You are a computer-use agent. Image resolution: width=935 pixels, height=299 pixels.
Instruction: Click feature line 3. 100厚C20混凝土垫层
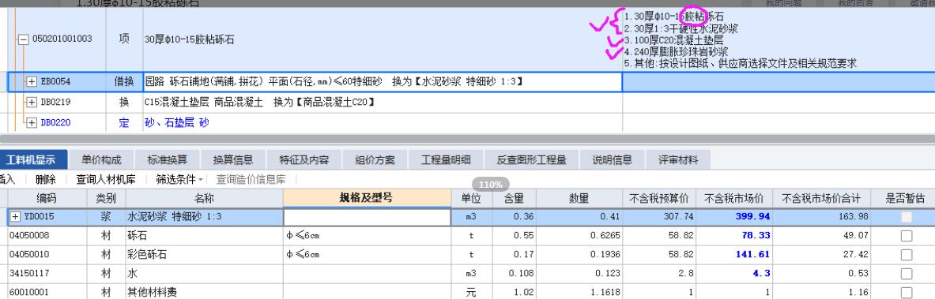(674, 40)
